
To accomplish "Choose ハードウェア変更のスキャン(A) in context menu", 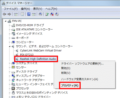I will point(80,79).
